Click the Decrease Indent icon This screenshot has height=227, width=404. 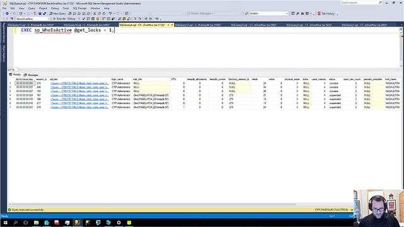pos(146,19)
